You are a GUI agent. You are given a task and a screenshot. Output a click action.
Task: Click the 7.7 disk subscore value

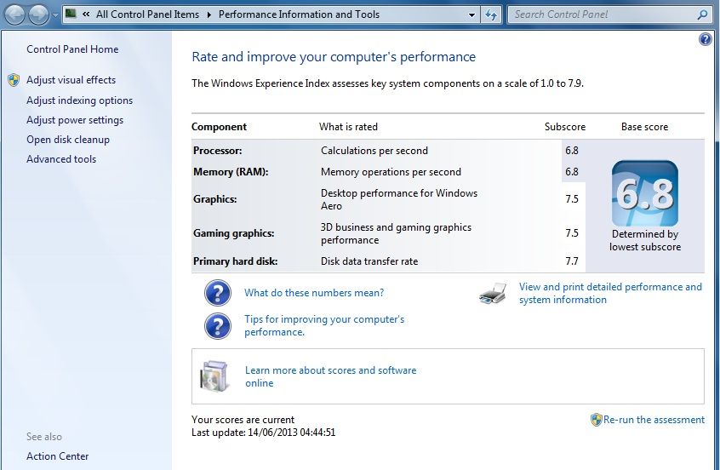coord(572,261)
